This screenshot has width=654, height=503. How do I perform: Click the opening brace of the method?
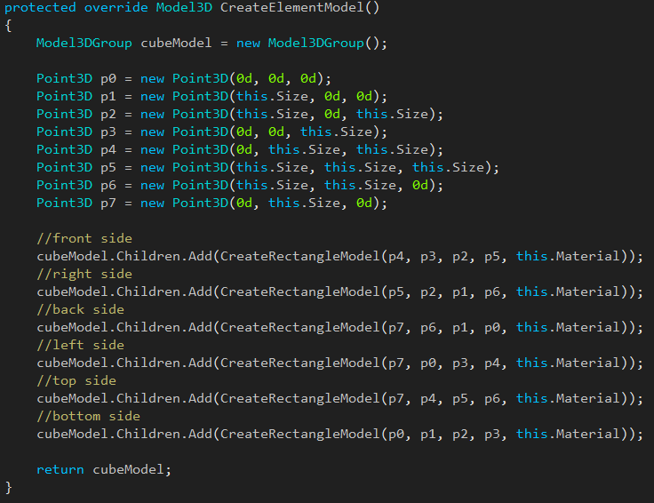pyautogui.click(x=8, y=26)
